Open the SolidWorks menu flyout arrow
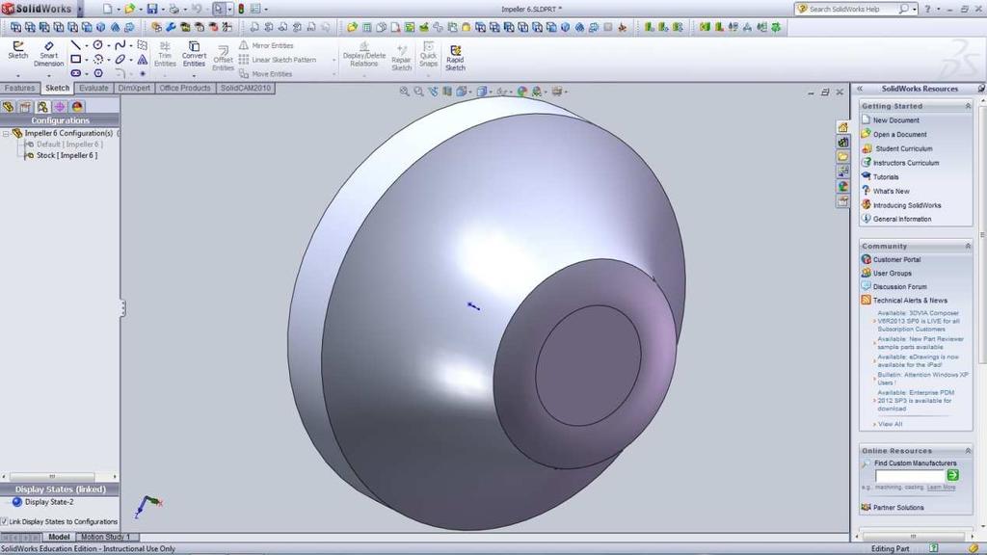Viewport: 987px width, 555px height. click(x=80, y=9)
